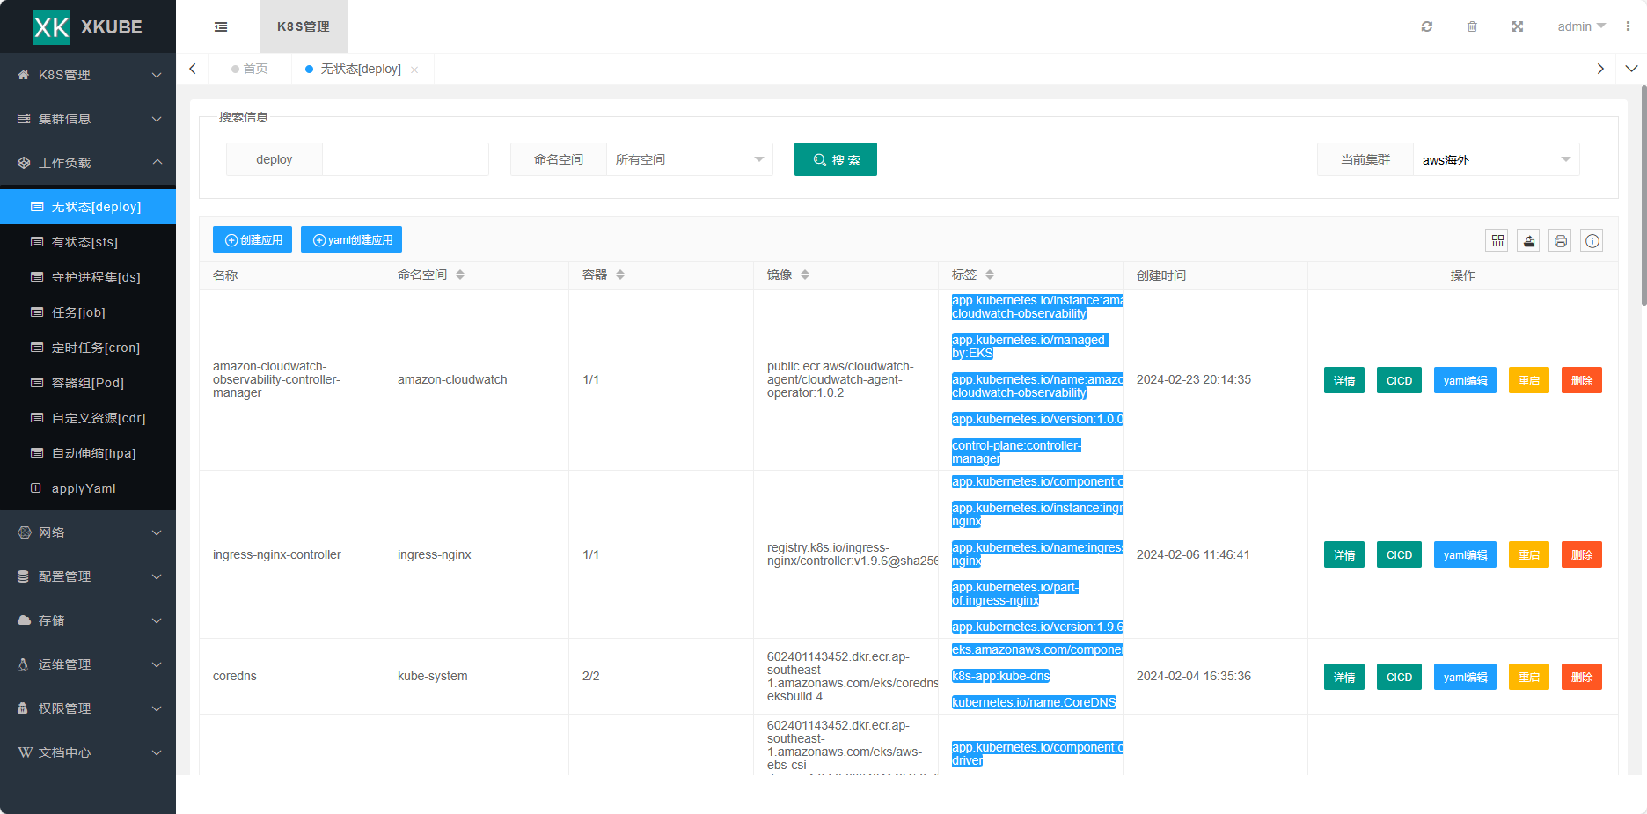Click the K8S管理 top navigation tab
1647x814 pixels.
click(x=304, y=26)
